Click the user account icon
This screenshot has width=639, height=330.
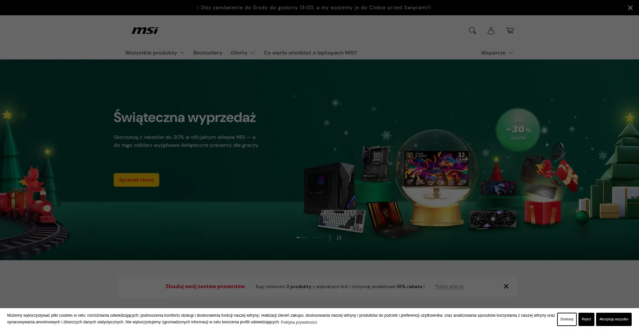click(491, 30)
